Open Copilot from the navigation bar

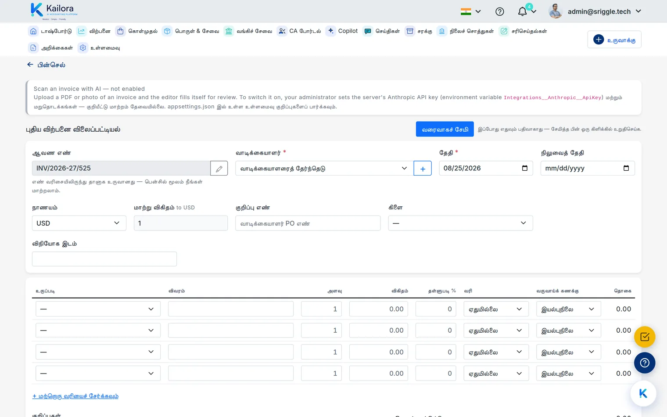342,31
